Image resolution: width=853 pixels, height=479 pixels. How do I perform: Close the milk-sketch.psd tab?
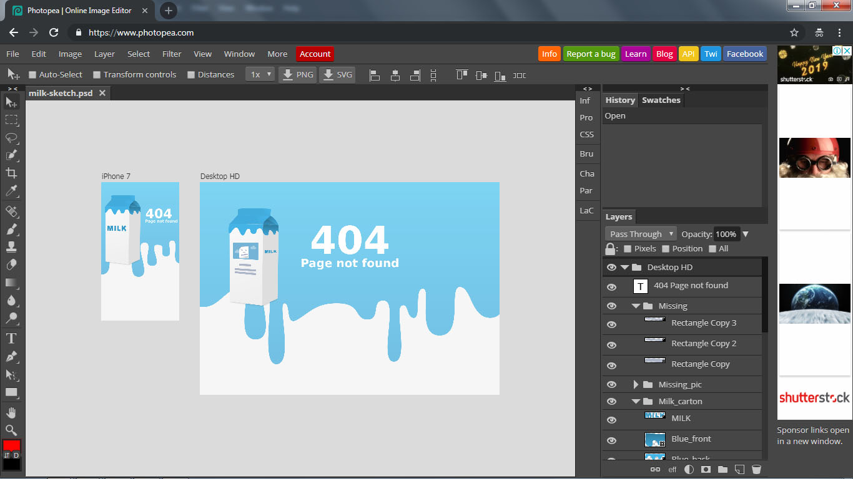pyautogui.click(x=102, y=93)
